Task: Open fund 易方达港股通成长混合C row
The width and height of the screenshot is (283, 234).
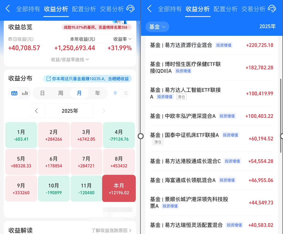Action: coord(212,161)
